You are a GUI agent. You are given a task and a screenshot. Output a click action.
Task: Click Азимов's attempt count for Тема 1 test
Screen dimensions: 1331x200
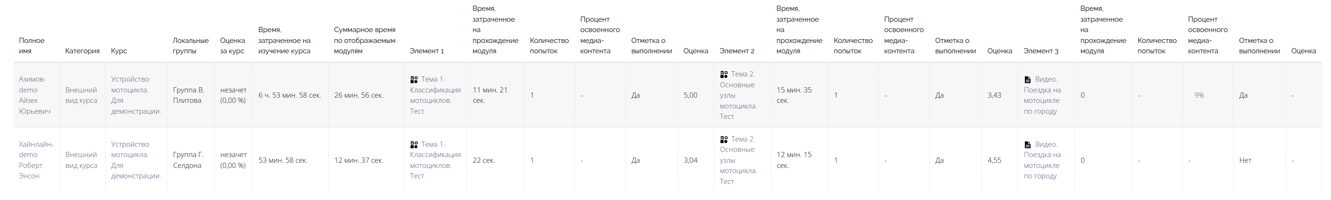532,95
